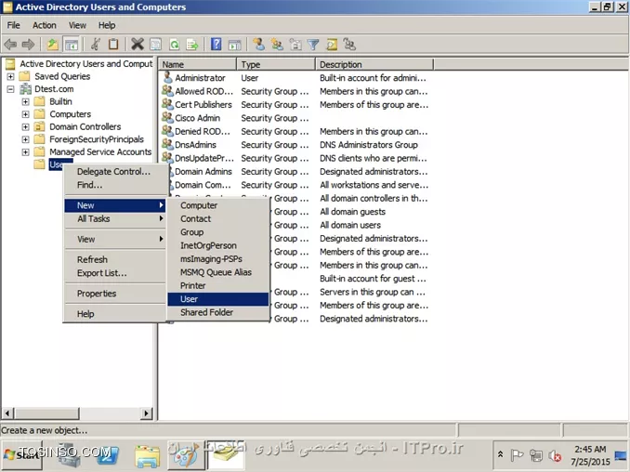
Task: Click the Delete X toolbar icon
Action: click(138, 45)
